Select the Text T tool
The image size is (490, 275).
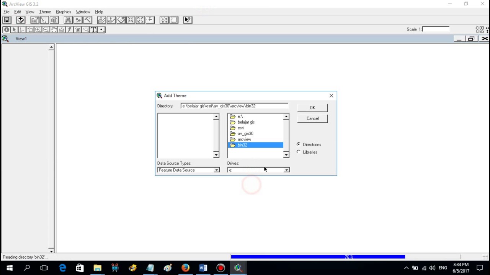click(x=93, y=29)
